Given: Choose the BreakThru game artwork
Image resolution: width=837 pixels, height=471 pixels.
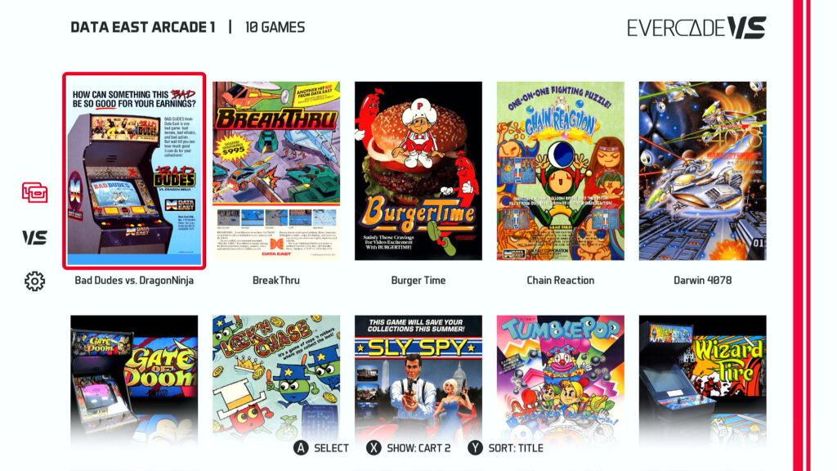Looking at the screenshot, I should (276, 171).
